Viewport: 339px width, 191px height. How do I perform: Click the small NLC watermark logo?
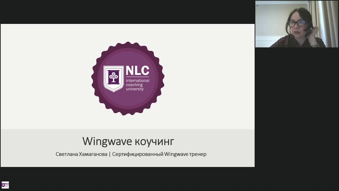5,185
